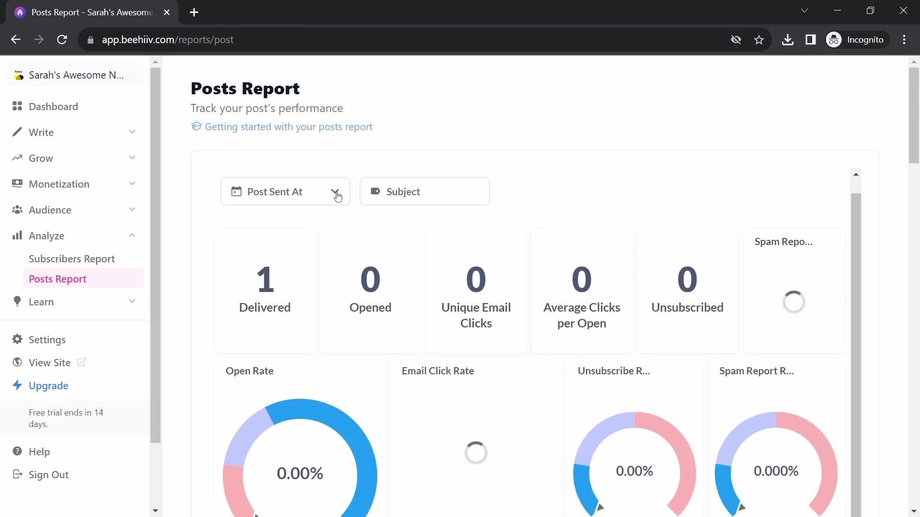
Task: Click the Analyze section icon
Action: coord(17,236)
